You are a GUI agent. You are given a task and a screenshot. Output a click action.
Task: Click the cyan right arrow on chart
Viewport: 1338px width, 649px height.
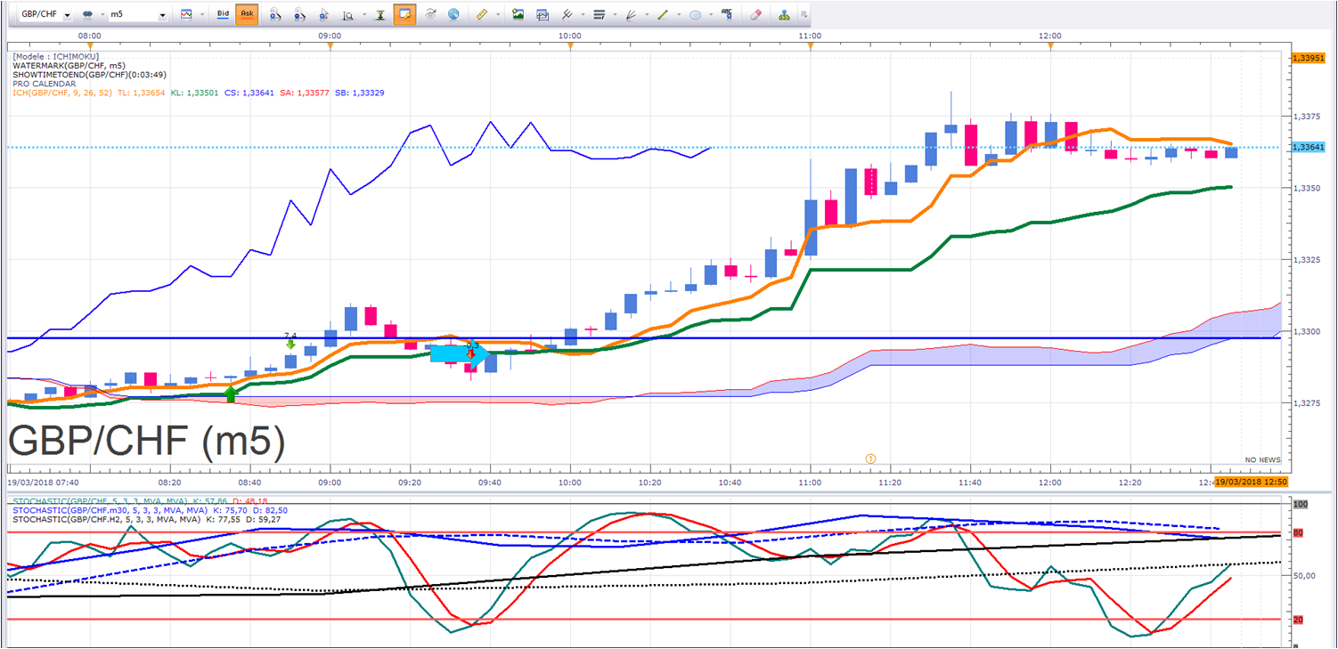[460, 354]
